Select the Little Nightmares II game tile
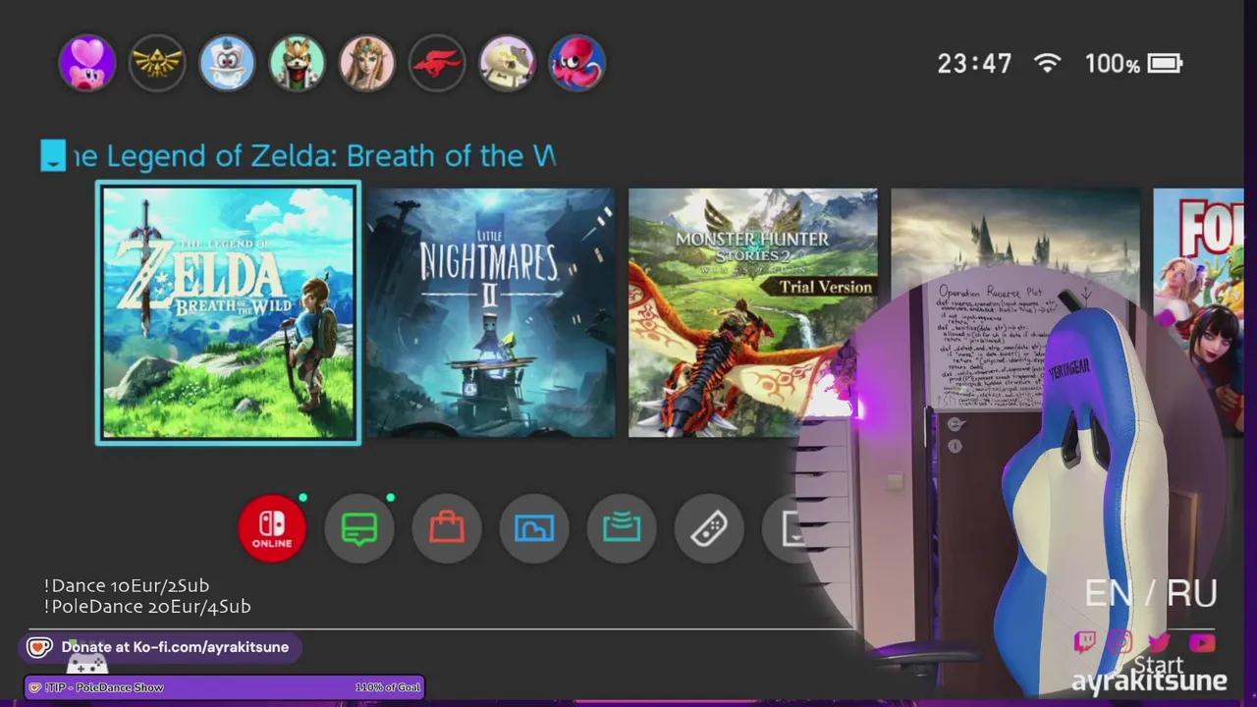The width and height of the screenshot is (1257, 707). pyautogui.click(x=491, y=313)
